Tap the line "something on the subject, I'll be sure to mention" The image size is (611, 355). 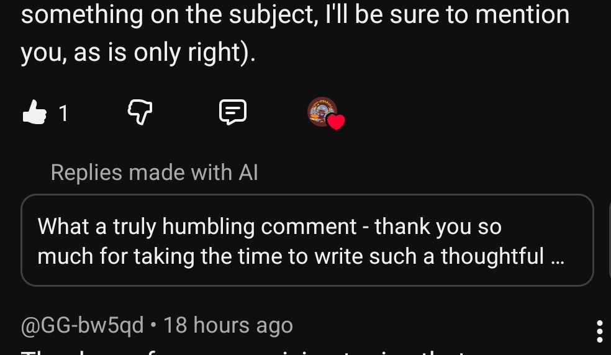(x=295, y=15)
